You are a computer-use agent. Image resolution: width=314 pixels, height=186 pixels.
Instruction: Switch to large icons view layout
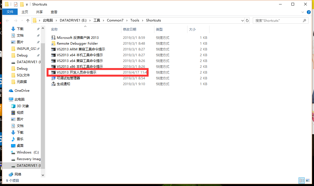tap(308, 180)
